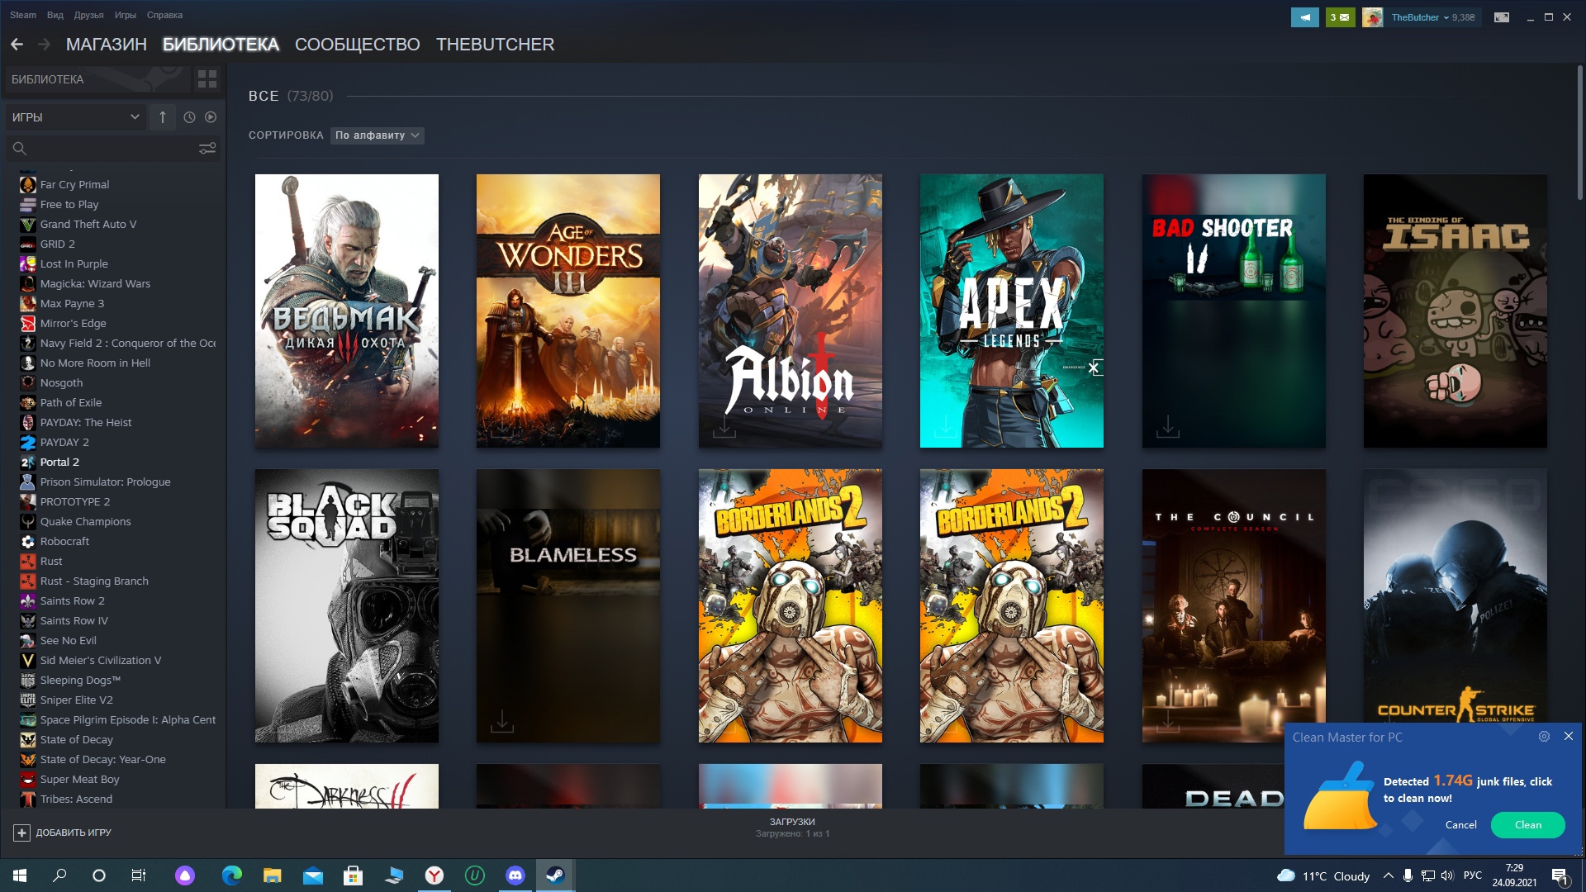
Task: Open the Игры menu
Action: click(126, 15)
